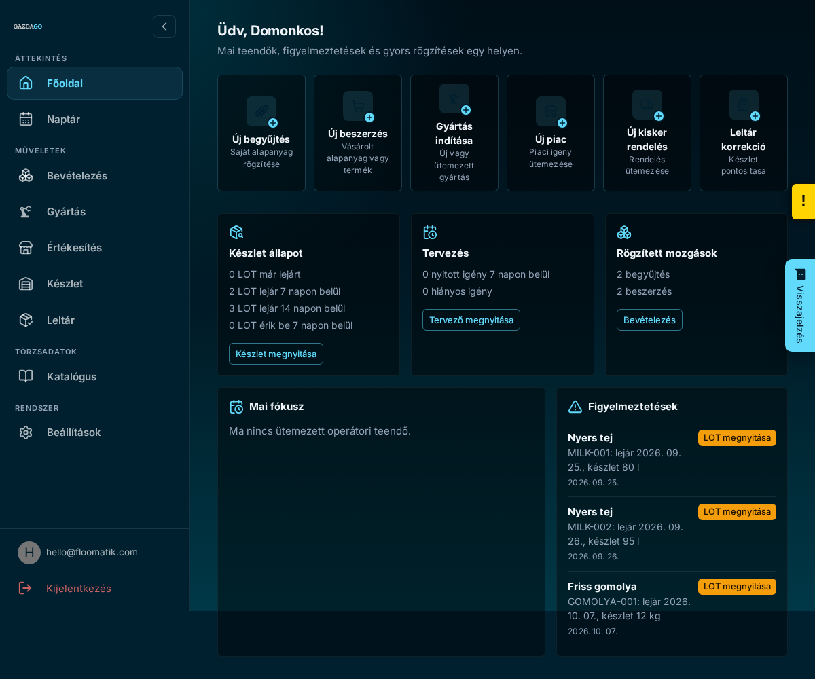Click the Új beszerzés cart icon
Screen dimensions: 815x679
(358, 106)
